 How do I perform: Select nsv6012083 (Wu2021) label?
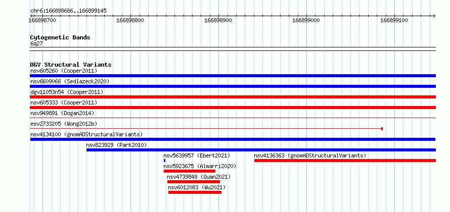click(197, 187)
